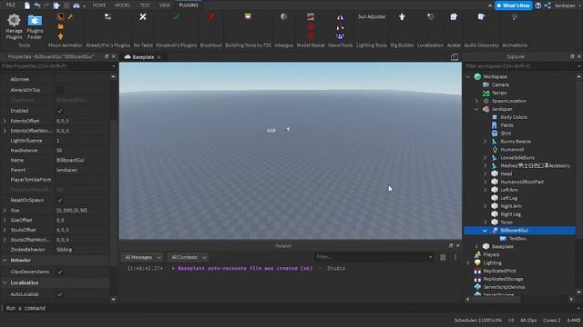Screen dimensions: 583x327
Task: Expand the SpawnLocation tree node
Action: [x=476, y=101]
